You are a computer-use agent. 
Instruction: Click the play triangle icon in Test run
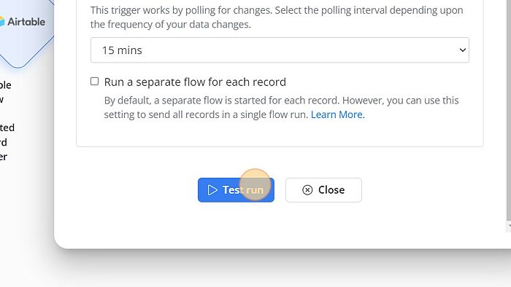pyautogui.click(x=212, y=190)
